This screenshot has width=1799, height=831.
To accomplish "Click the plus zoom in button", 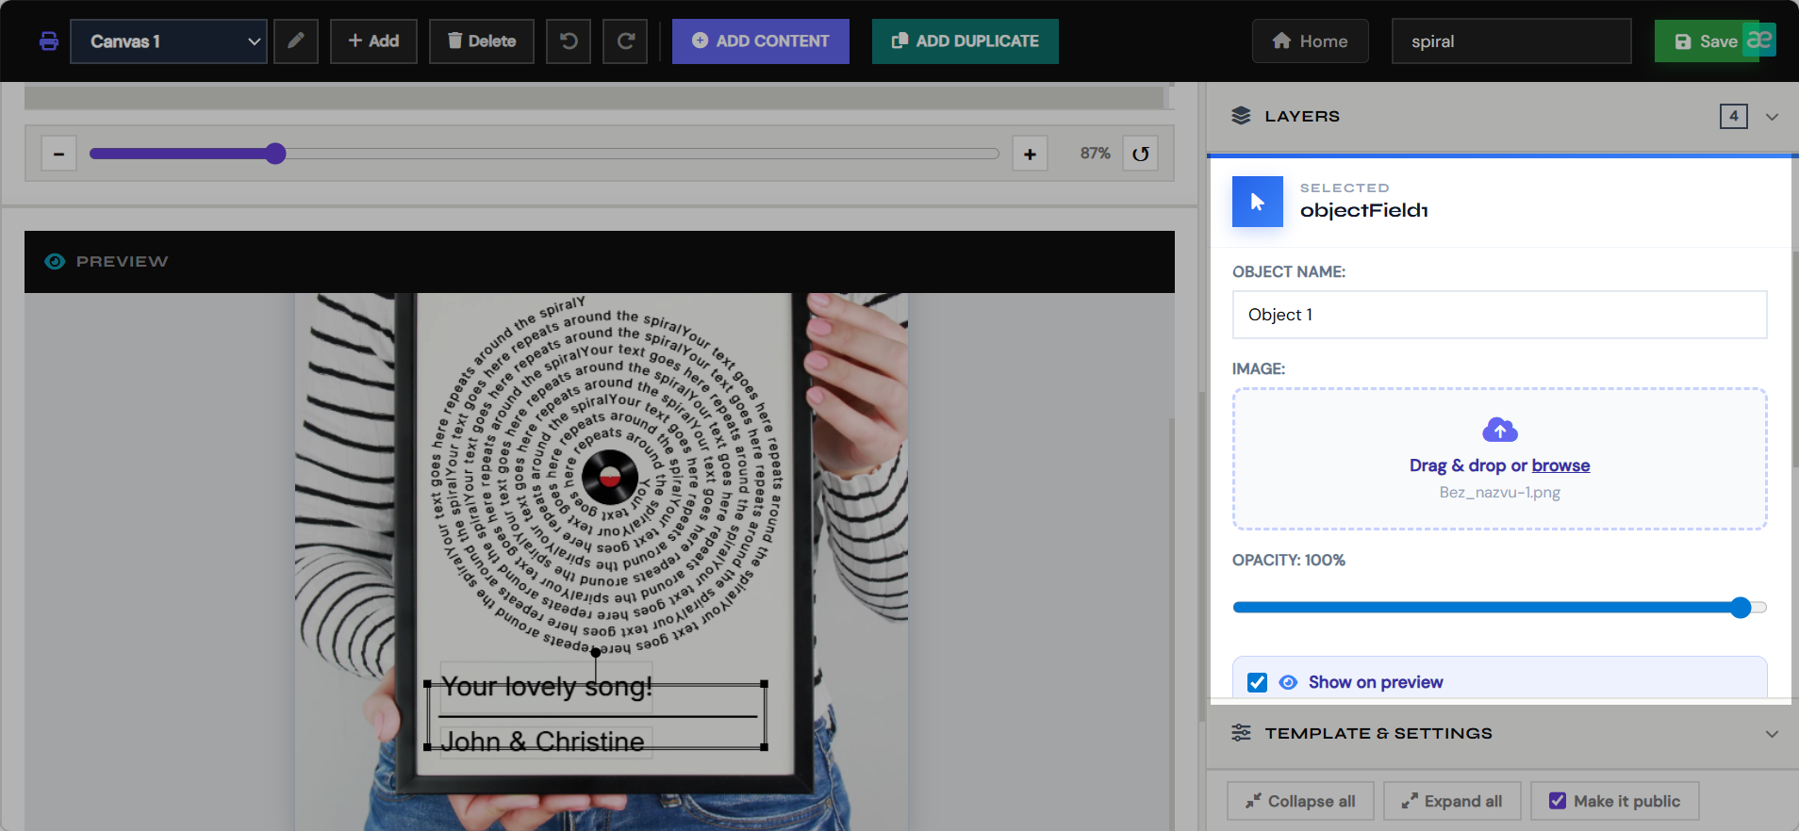I will pos(1030,154).
